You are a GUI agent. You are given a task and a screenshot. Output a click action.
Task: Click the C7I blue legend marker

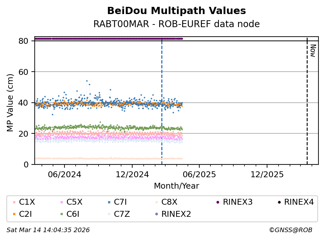(108, 202)
